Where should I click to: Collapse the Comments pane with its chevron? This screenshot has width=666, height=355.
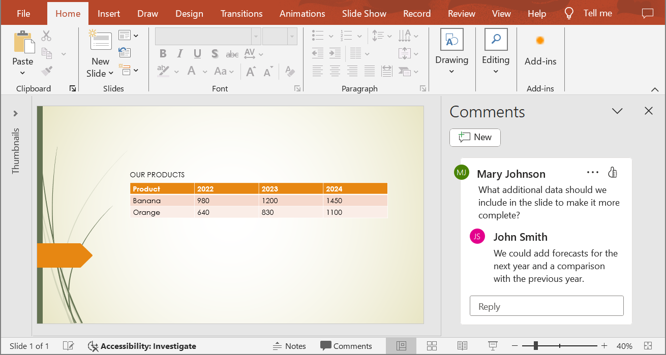point(617,111)
